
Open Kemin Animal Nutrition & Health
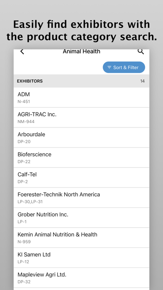[81, 237]
